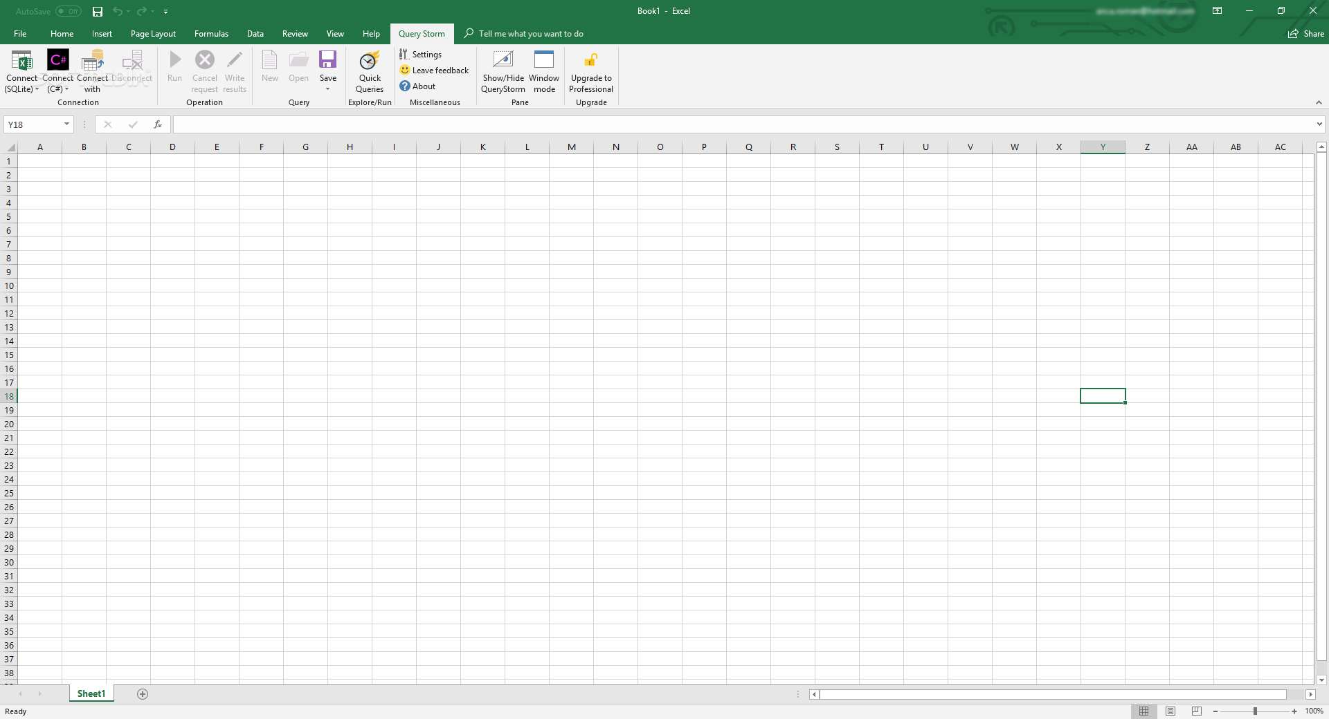1329x719 pixels.
Task: Open Redo history dropdown
Action: (152, 12)
